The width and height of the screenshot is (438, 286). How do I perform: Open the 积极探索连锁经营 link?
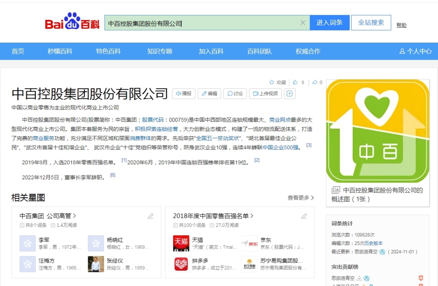click(157, 129)
